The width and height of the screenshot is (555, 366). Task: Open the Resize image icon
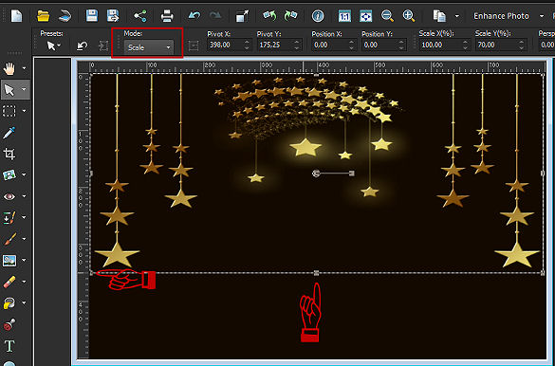click(x=242, y=16)
